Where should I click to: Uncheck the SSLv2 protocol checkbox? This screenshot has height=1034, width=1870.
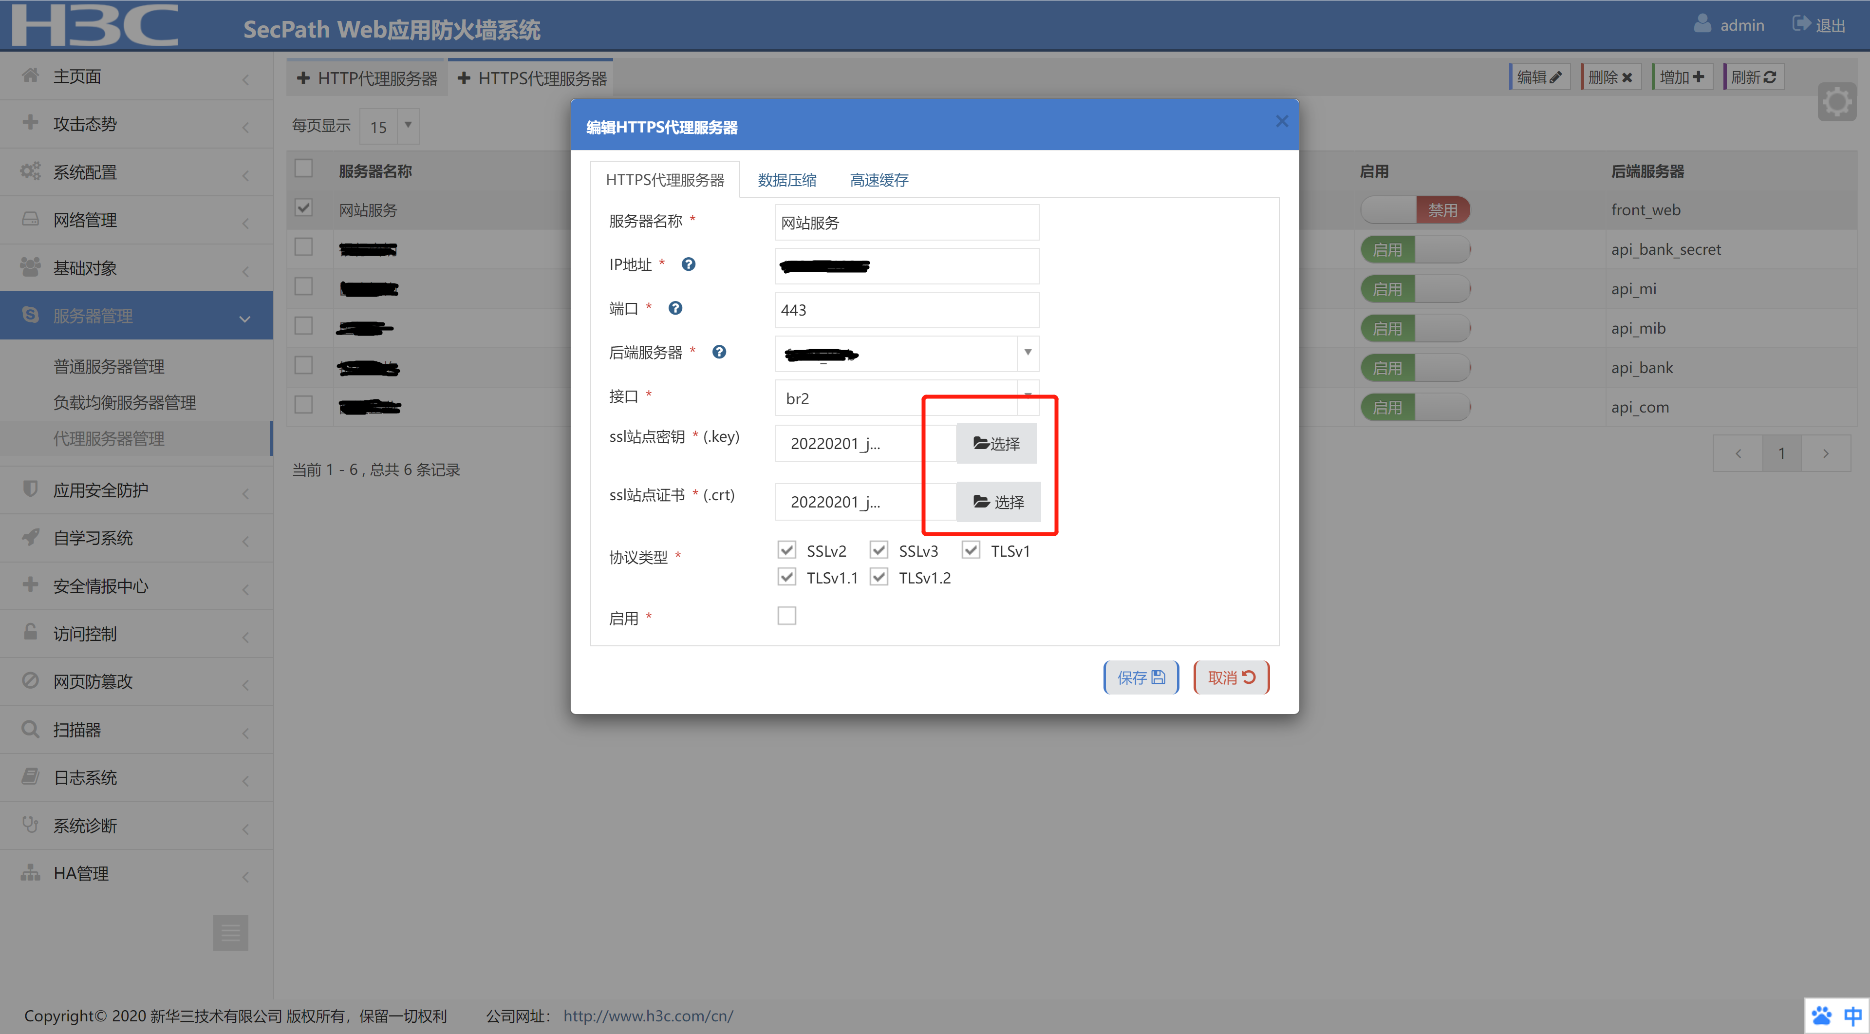[x=787, y=550]
